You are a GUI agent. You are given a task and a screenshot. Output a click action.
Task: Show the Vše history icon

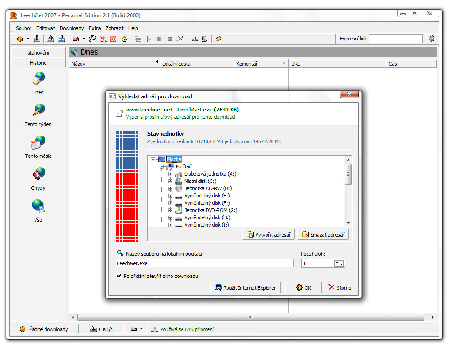38,206
